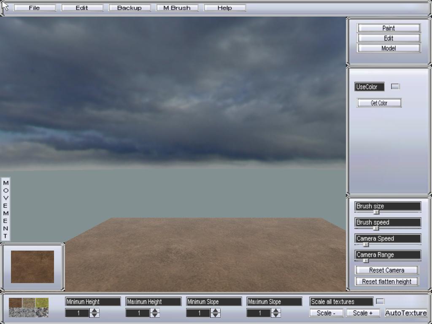Click the Reset Camera button

tap(386, 270)
